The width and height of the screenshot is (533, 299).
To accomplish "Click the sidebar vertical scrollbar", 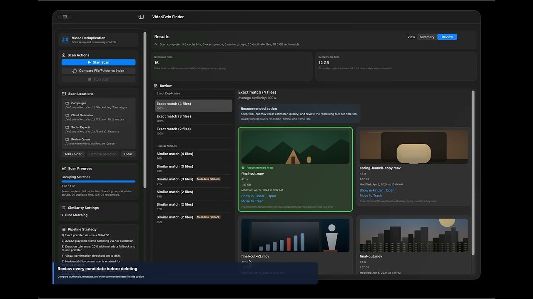I will (x=145, y=110).
